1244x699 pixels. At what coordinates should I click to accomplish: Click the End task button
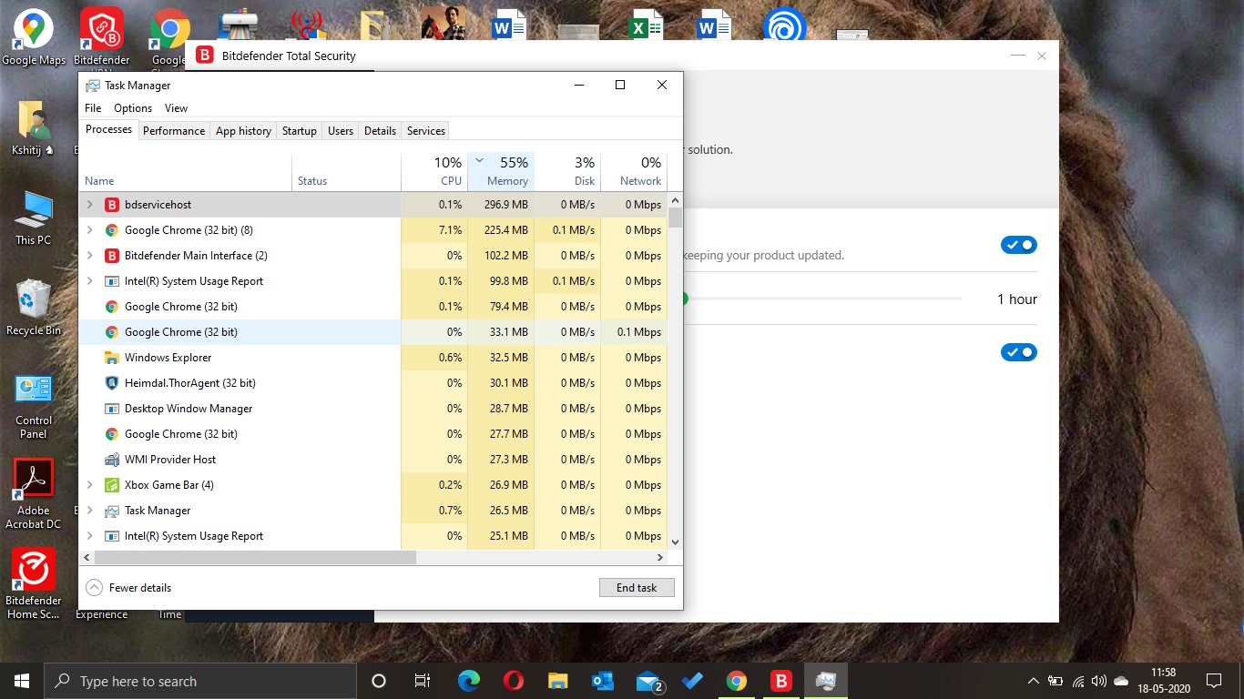click(x=637, y=588)
